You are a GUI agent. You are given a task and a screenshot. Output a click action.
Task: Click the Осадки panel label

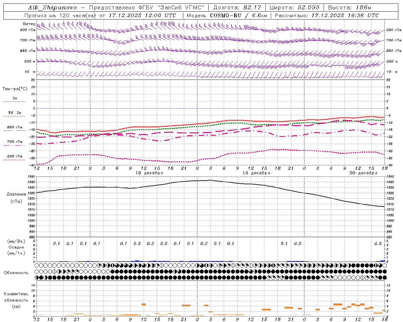[16, 247]
